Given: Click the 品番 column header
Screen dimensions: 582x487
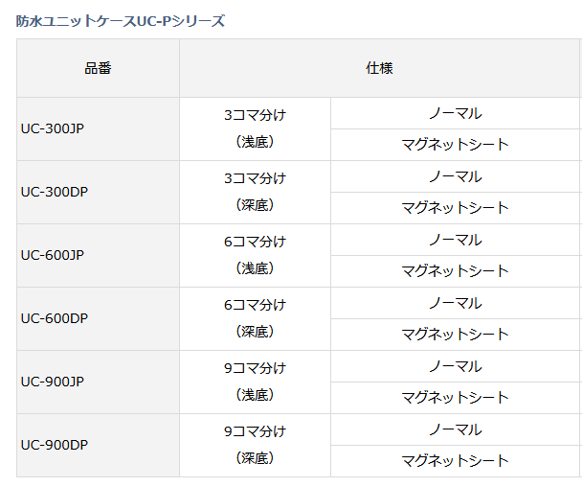Looking at the screenshot, I should [x=98, y=68].
